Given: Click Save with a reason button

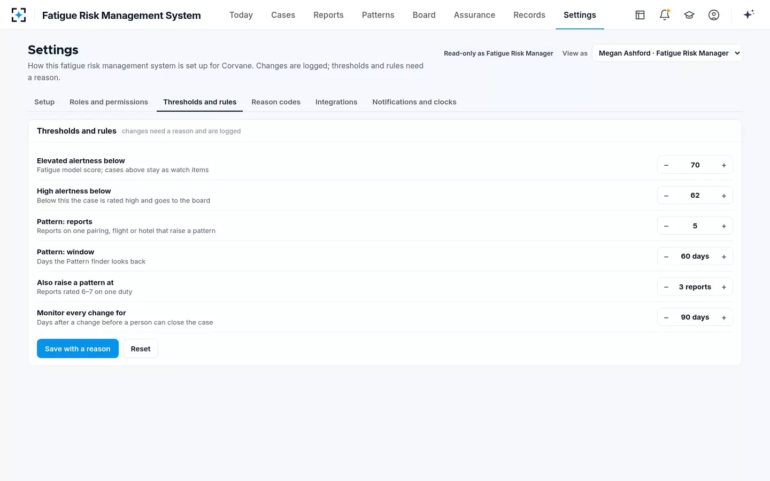Looking at the screenshot, I should [78, 348].
